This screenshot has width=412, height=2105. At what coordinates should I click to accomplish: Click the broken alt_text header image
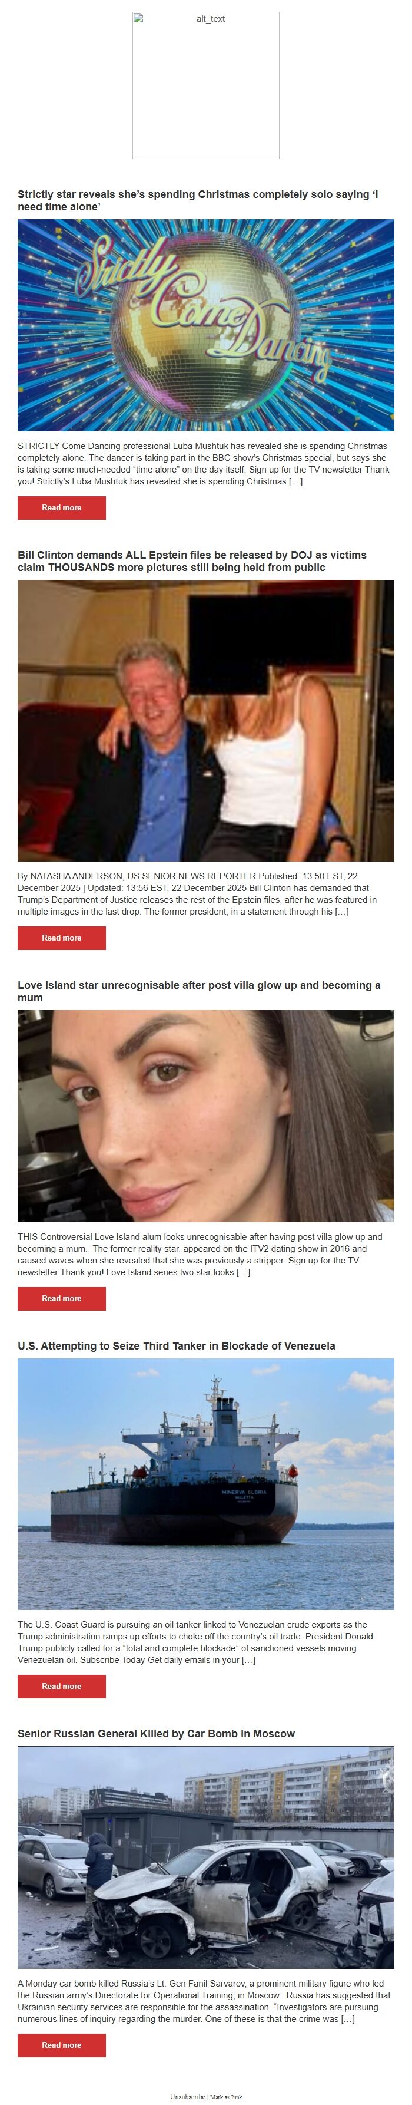click(205, 85)
